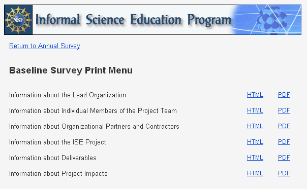The image size is (307, 189).
Task: View Individual Members of Project Team HTML
Action: 255,110
